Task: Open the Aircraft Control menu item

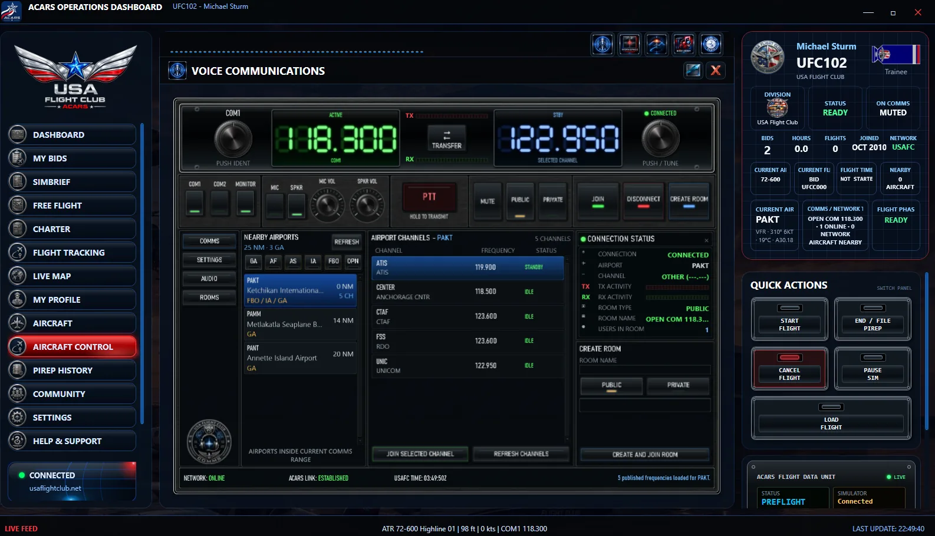Action: pos(72,347)
